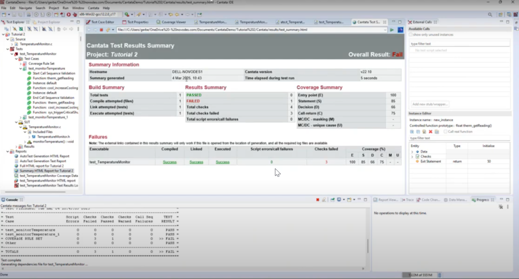Image resolution: width=519 pixels, height=279 pixels.
Task: Click the search magnifier in top toolbar
Action: click(490, 15)
